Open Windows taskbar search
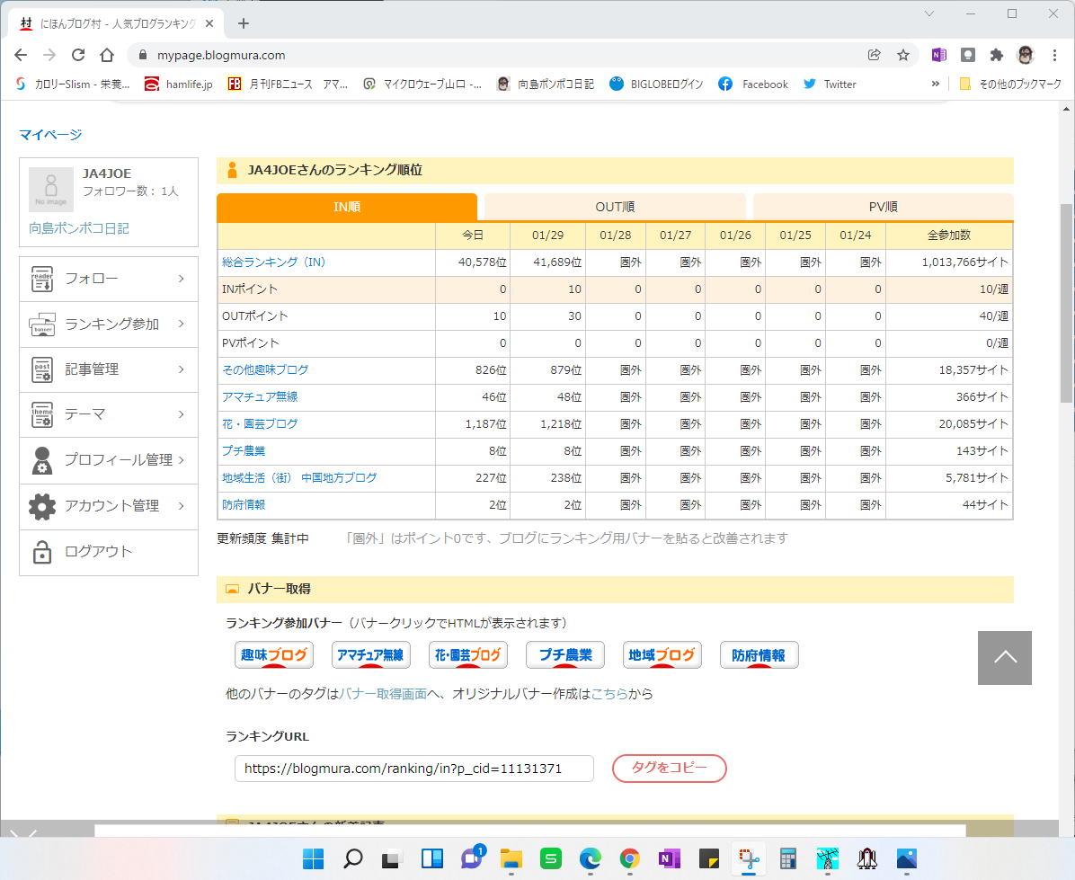This screenshot has width=1075, height=880. 353,858
